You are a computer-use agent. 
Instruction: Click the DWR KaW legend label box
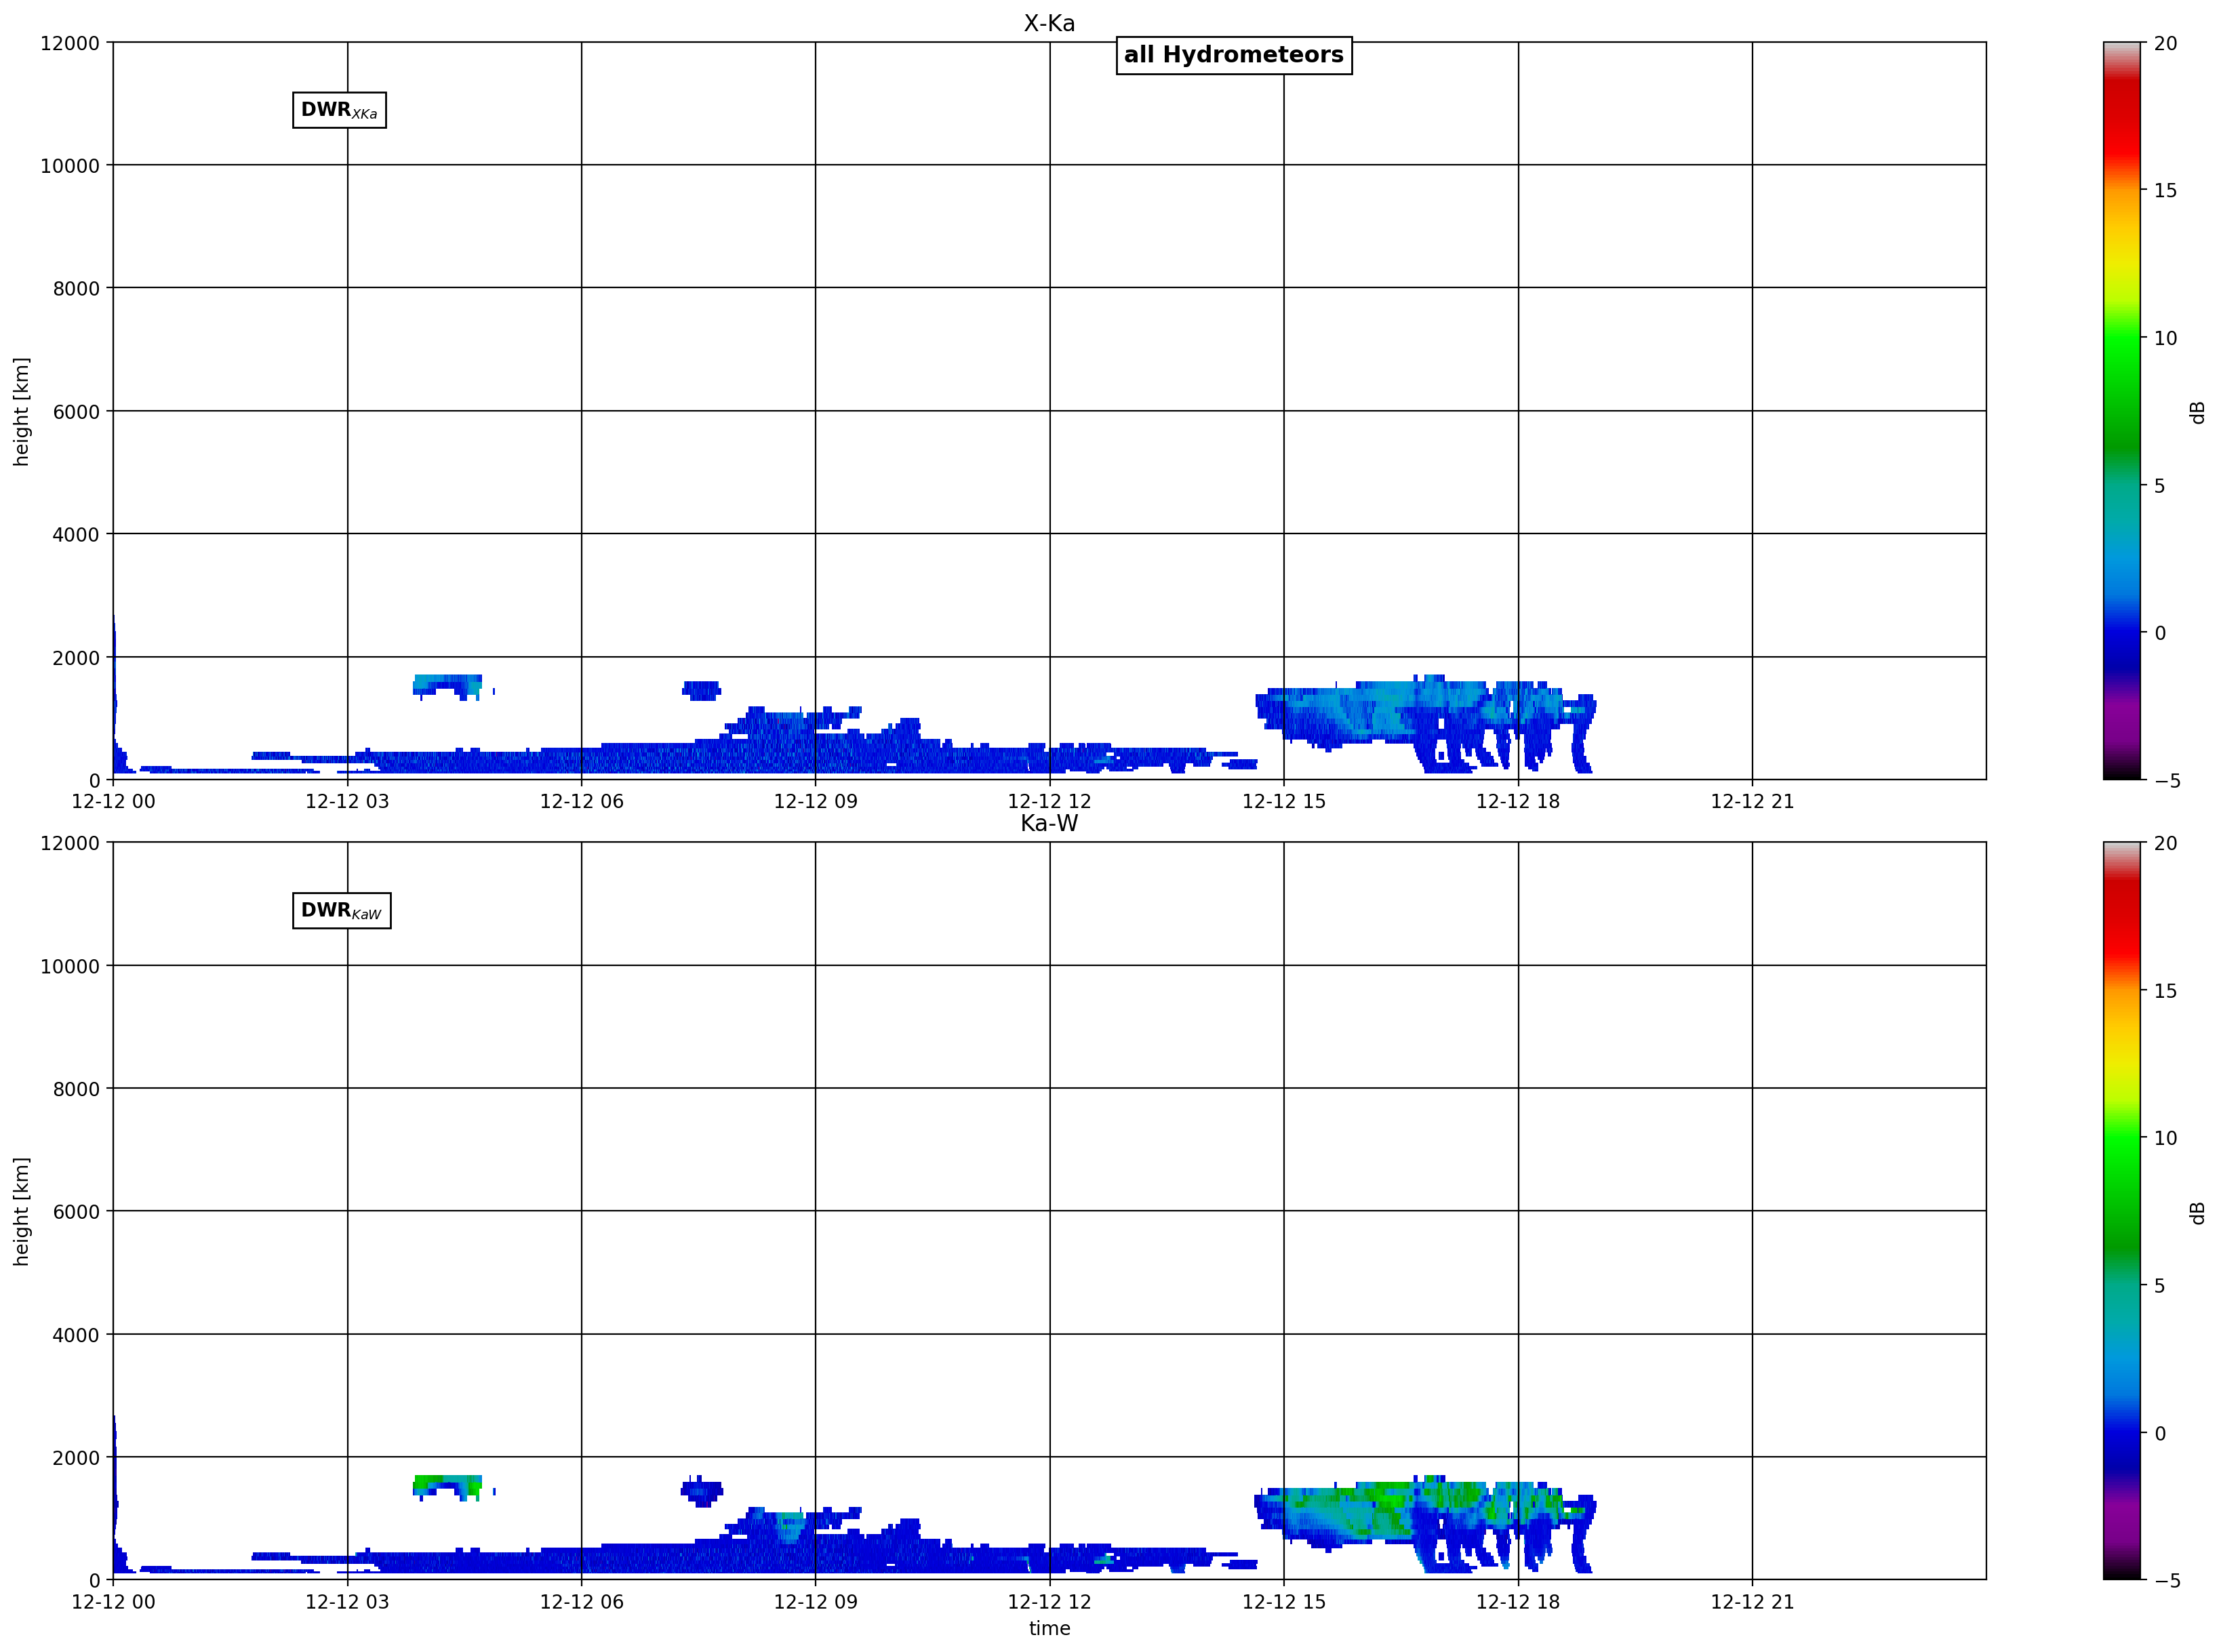341,910
